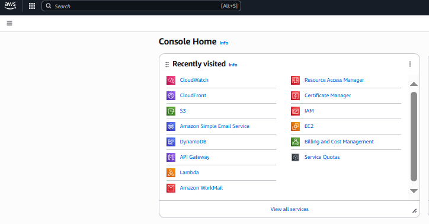This screenshot has width=429, height=224.
Task: Click the widget scrollbar down arrow
Action: coord(414,191)
